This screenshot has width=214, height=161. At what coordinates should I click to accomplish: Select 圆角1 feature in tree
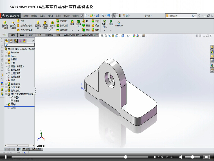point(12,105)
